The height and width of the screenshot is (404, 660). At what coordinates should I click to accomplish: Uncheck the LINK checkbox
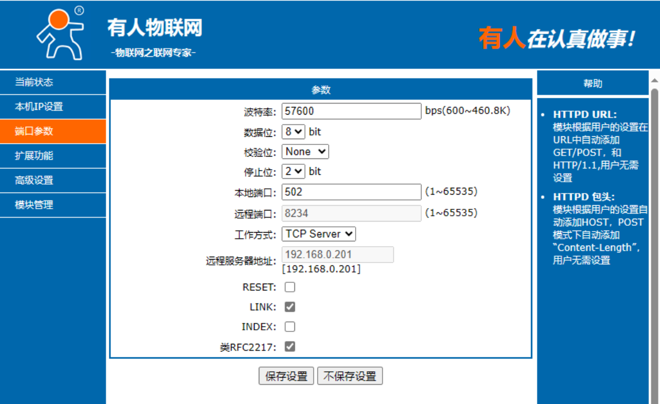coord(290,307)
